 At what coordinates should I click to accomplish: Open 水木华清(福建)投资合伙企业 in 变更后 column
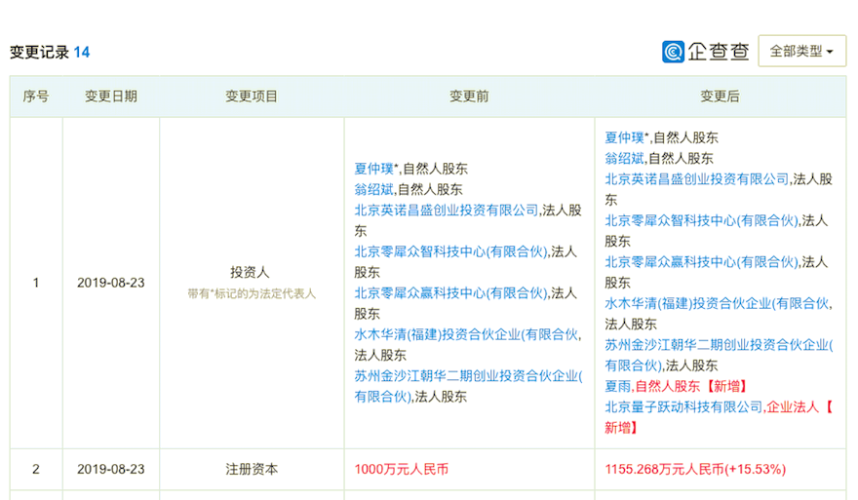(717, 304)
